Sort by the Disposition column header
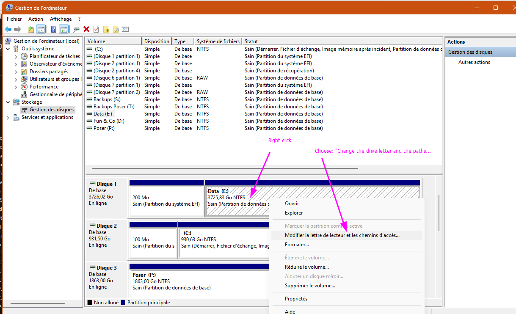The height and width of the screenshot is (314, 516). point(157,41)
